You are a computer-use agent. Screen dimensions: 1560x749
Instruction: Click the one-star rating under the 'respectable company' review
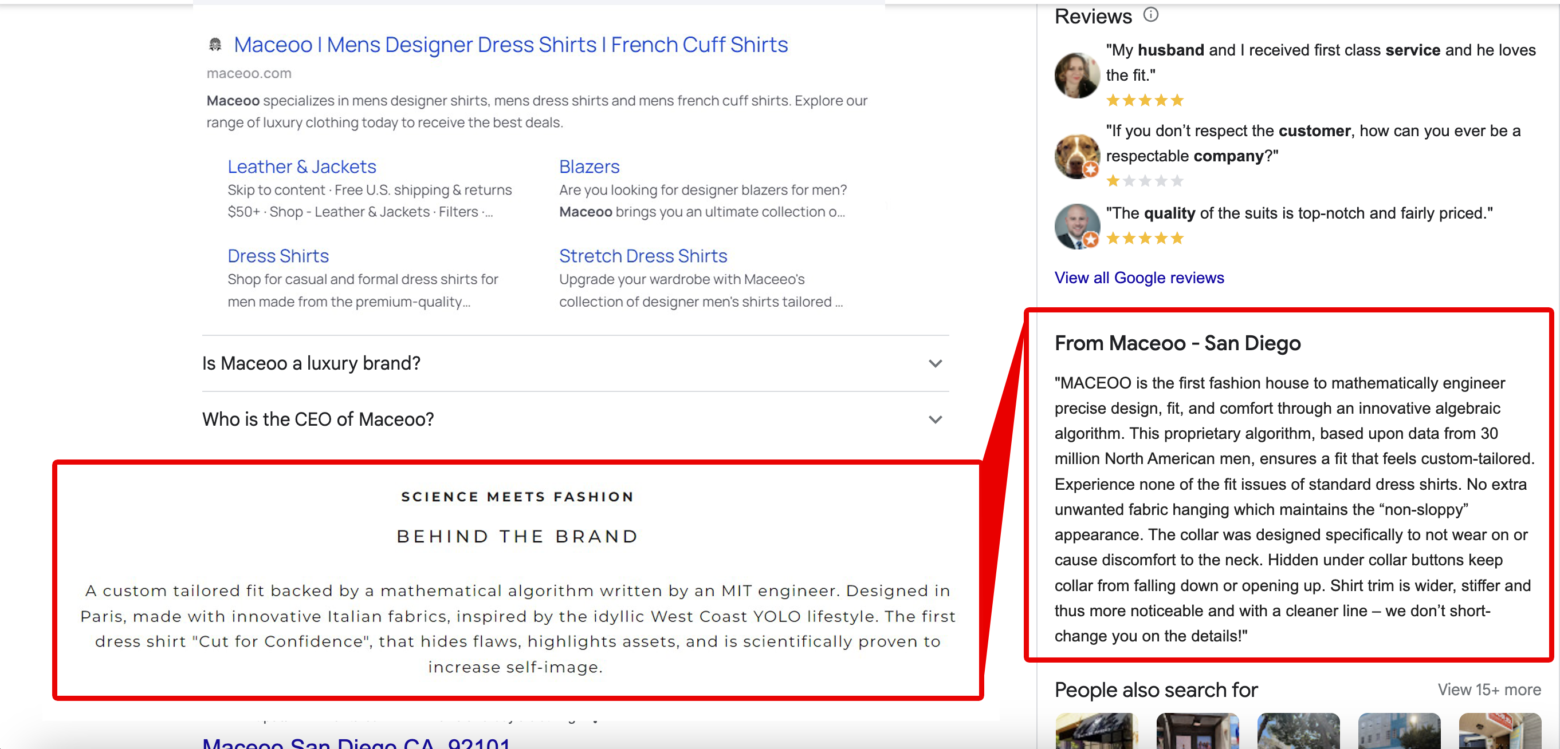1145,181
